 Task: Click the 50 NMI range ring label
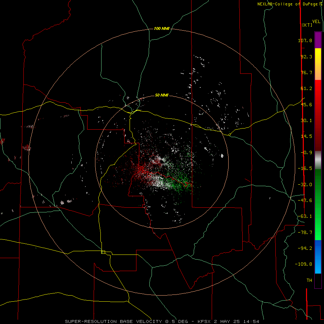(162, 95)
